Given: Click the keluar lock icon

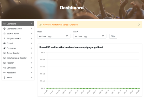Looking at the screenshot, I should (x=4, y=78).
